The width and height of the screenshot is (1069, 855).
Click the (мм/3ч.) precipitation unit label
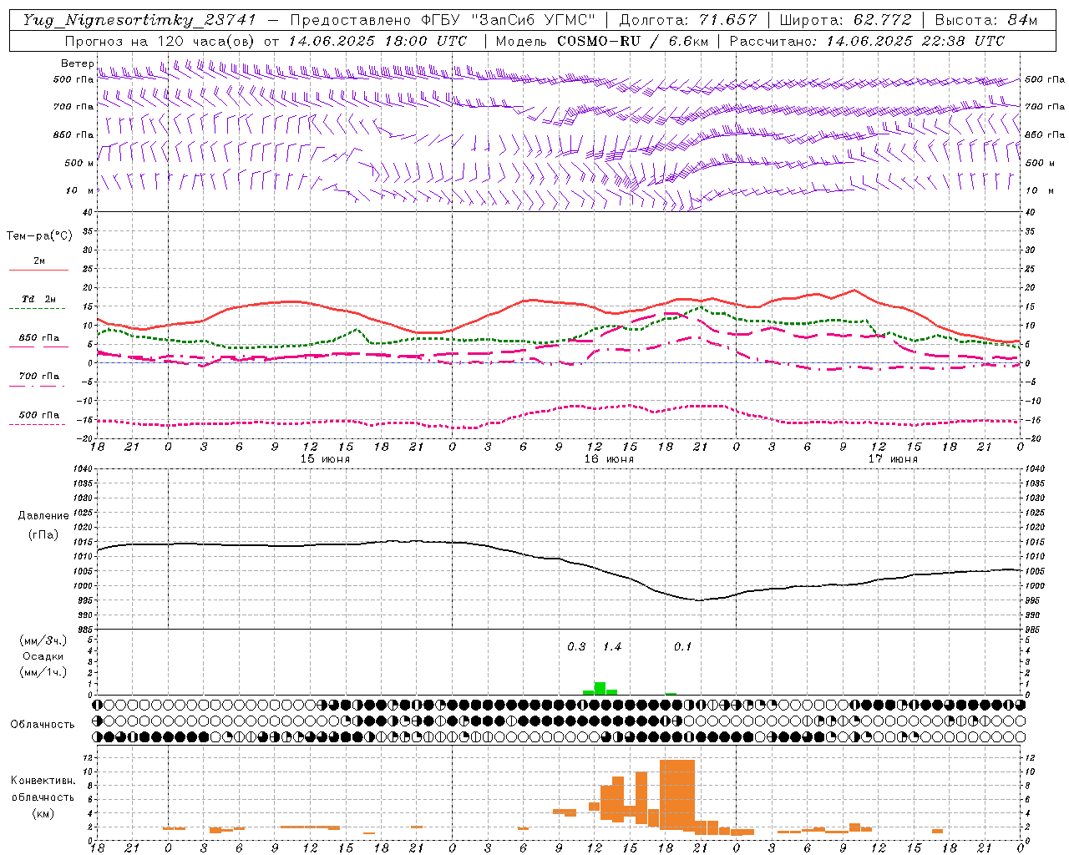tap(43, 640)
